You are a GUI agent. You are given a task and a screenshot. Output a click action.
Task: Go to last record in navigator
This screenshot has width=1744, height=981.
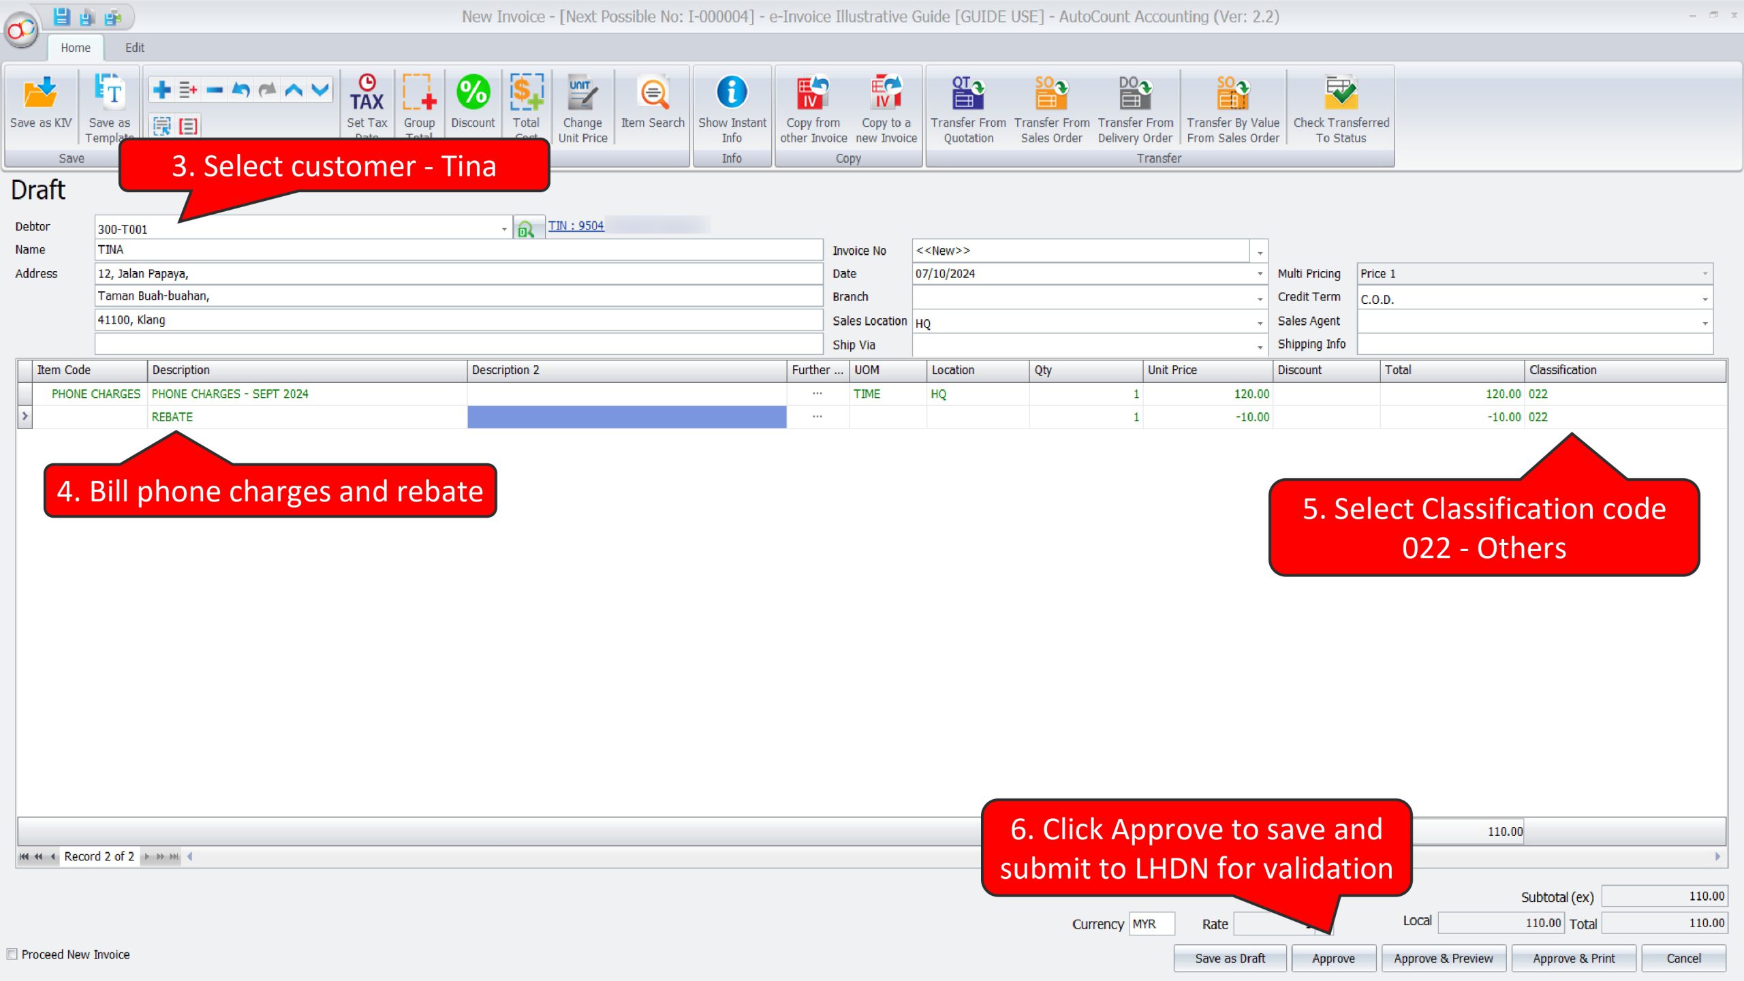coord(174,856)
